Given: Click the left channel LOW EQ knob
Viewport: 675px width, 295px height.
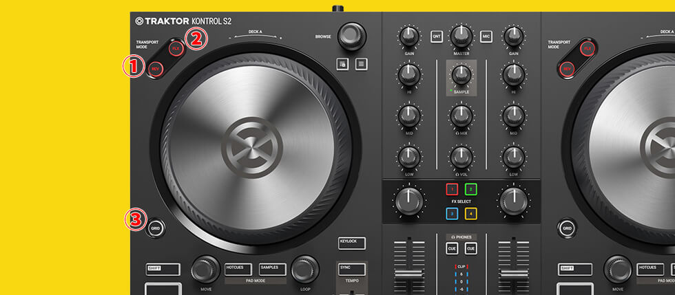Looking at the screenshot, I should click(x=409, y=157).
